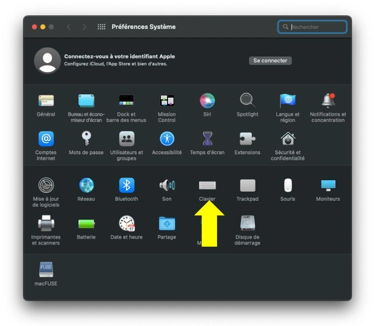Open Mots de passe pane

click(x=86, y=138)
